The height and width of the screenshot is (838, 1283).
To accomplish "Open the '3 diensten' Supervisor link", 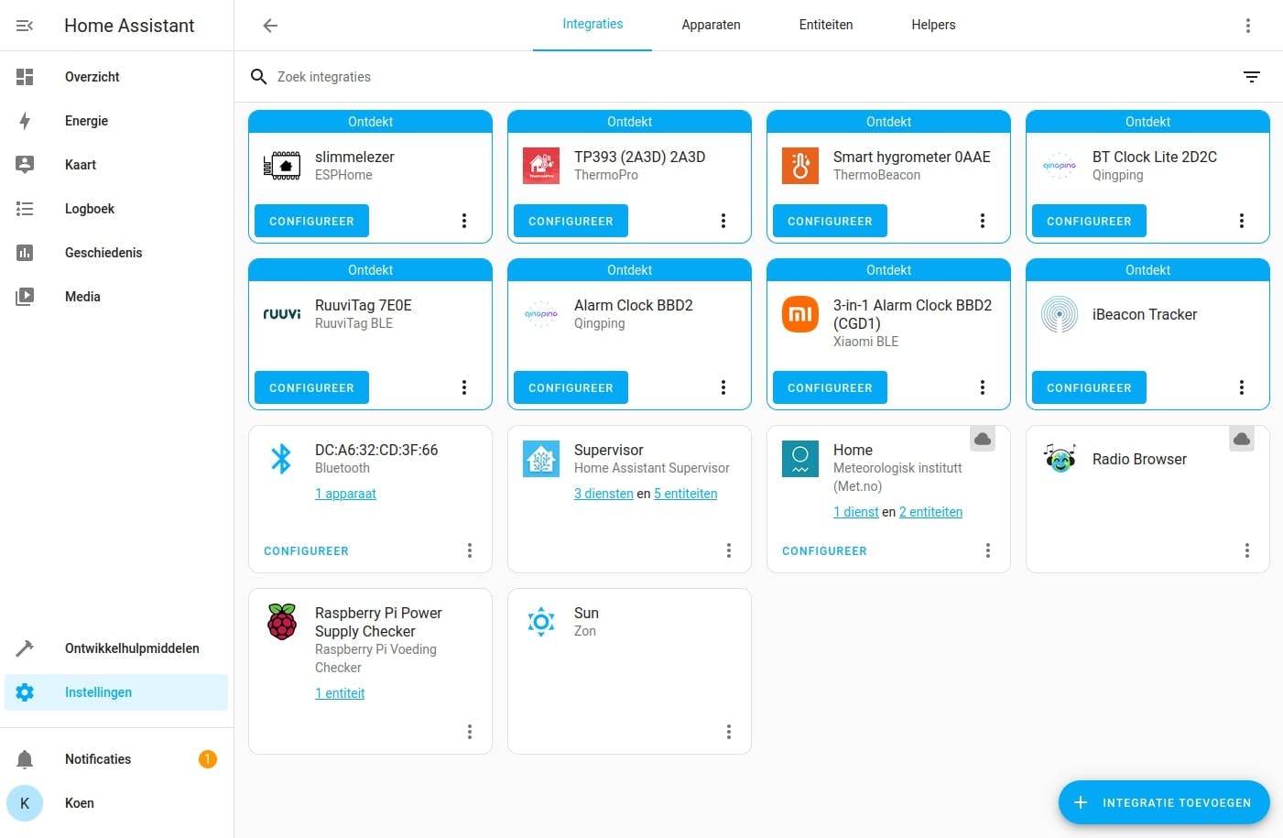I will point(603,494).
